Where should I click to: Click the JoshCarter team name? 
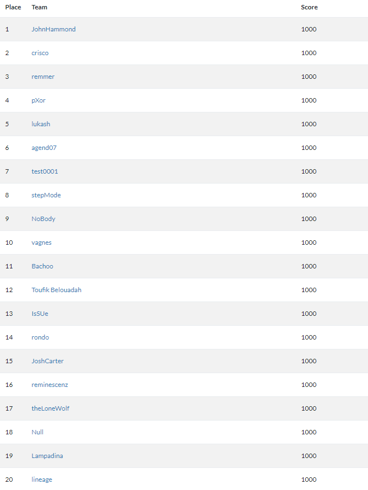click(47, 361)
